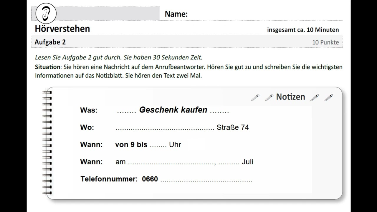Click the 'Notizen' title

click(290, 97)
